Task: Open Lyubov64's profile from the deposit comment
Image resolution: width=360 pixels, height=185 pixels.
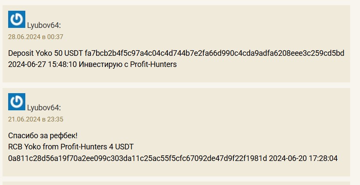Action: pyautogui.click(x=44, y=25)
